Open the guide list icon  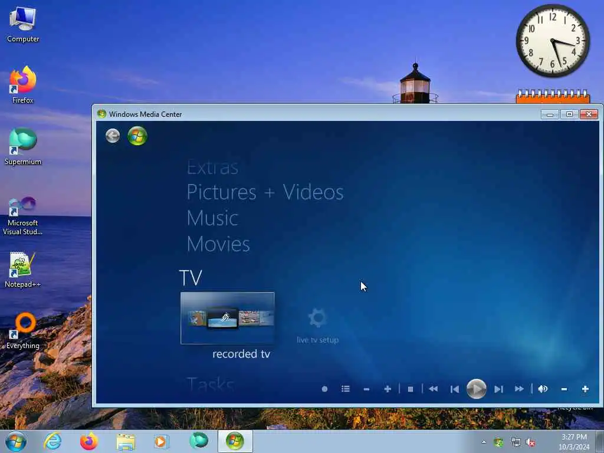point(346,389)
